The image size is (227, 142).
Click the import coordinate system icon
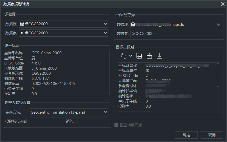tap(159, 56)
